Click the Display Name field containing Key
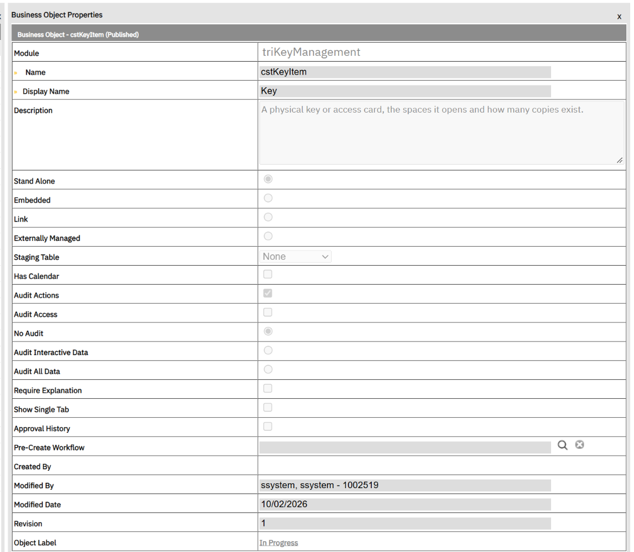Viewport: 634px width, 552px height. [x=405, y=91]
